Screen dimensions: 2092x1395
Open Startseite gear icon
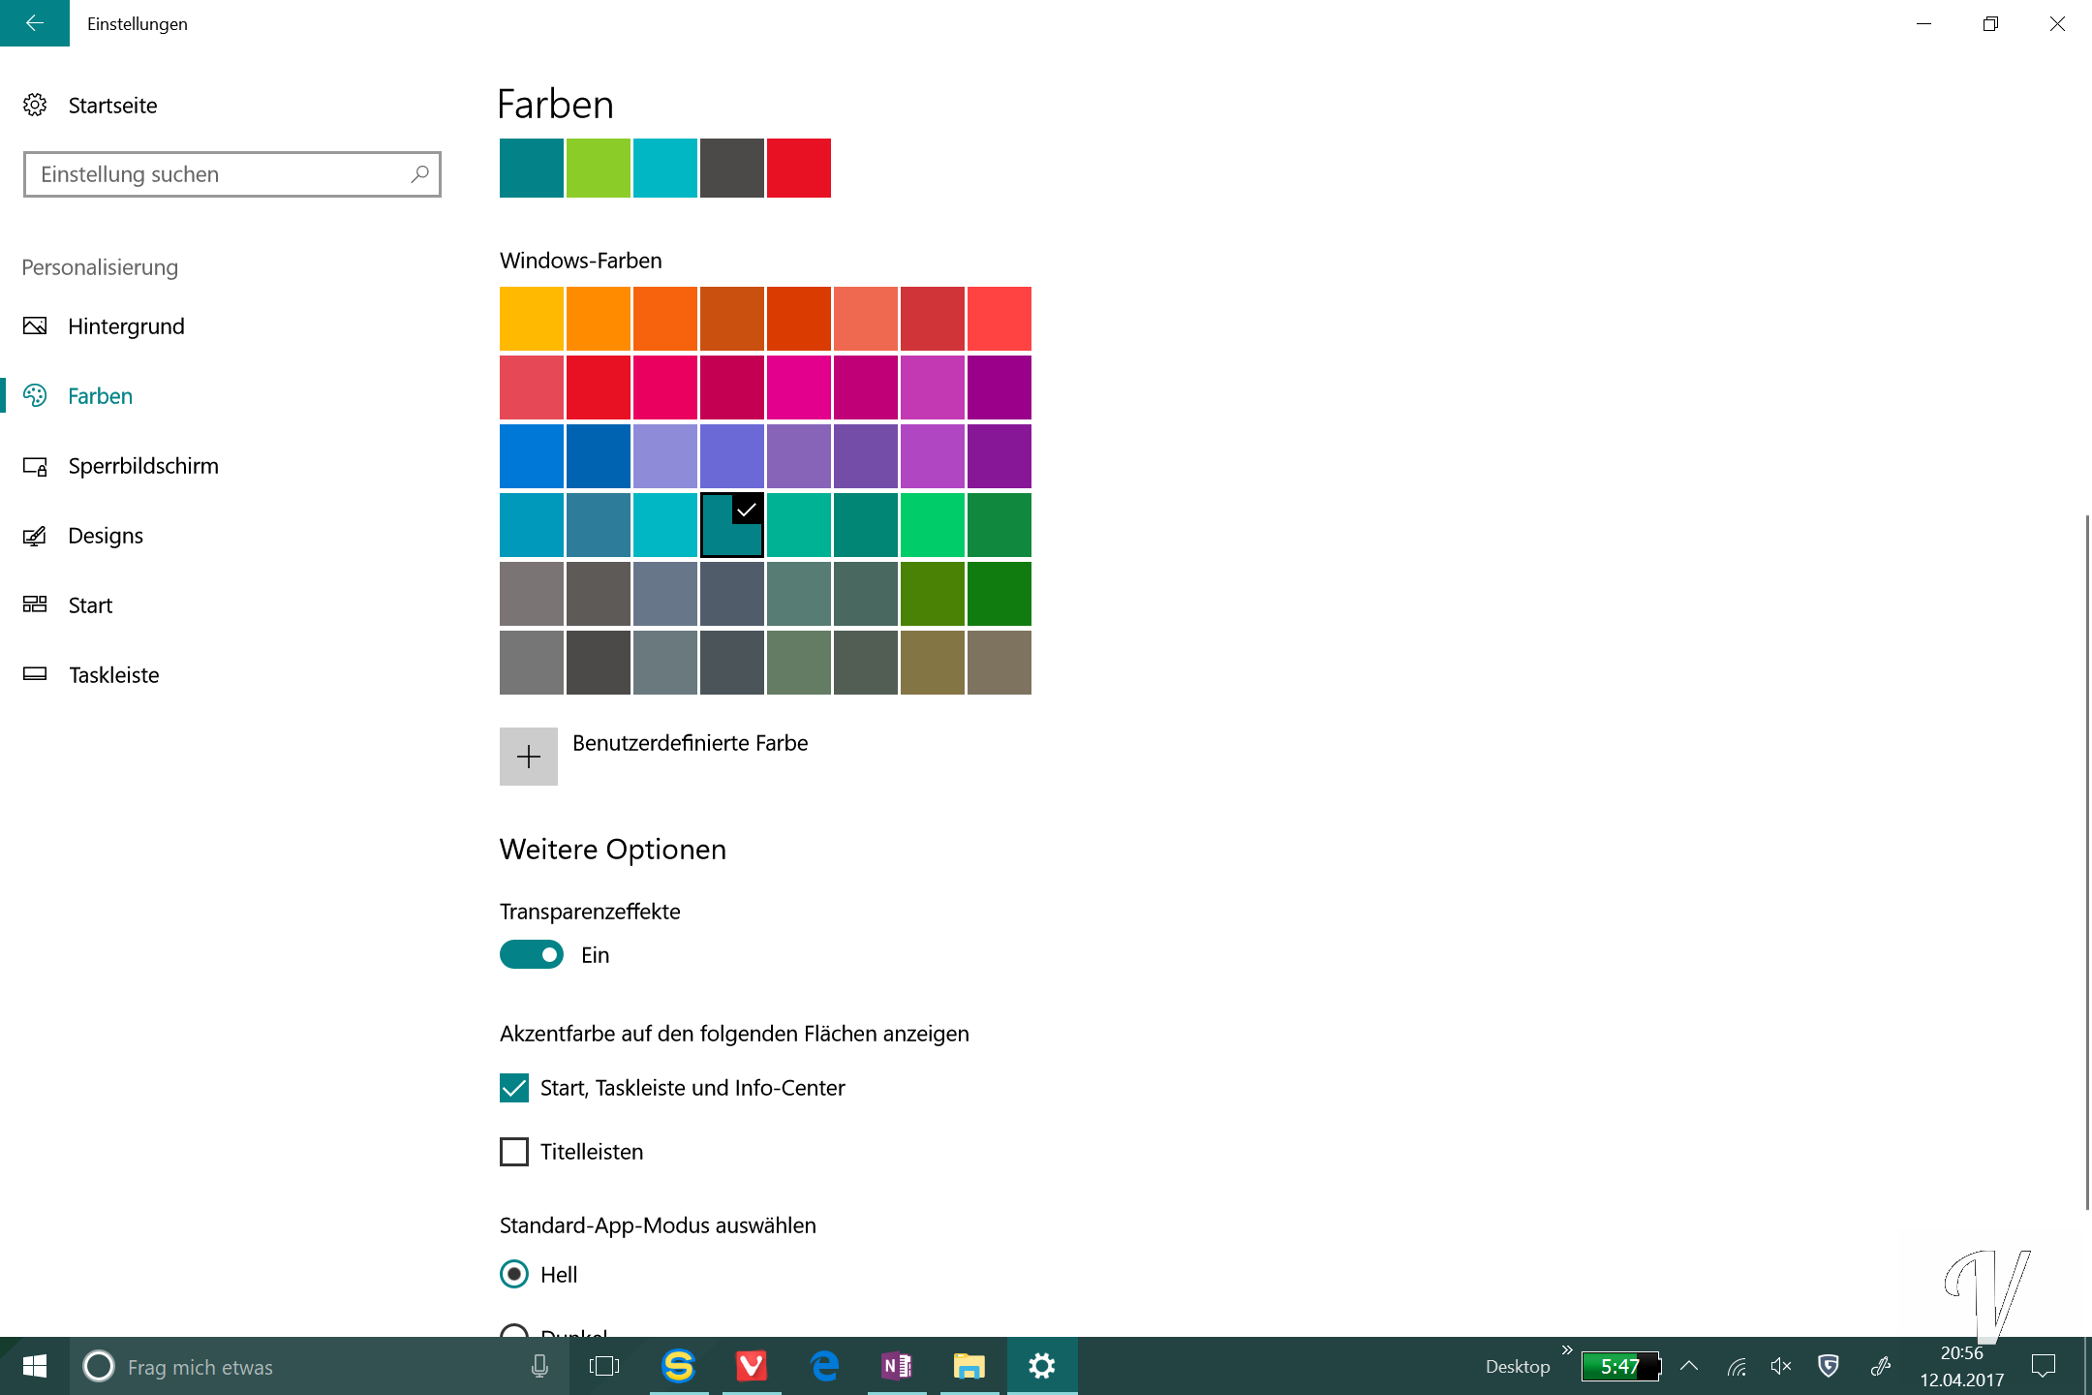point(35,105)
